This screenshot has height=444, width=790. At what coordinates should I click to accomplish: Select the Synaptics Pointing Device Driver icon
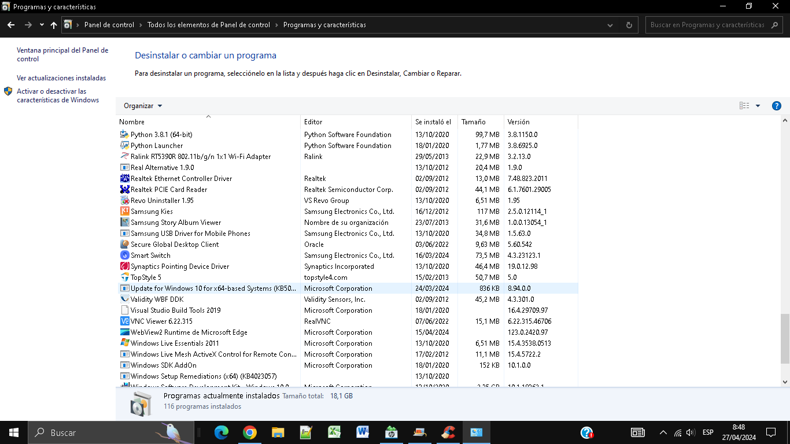click(x=124, y=267)
